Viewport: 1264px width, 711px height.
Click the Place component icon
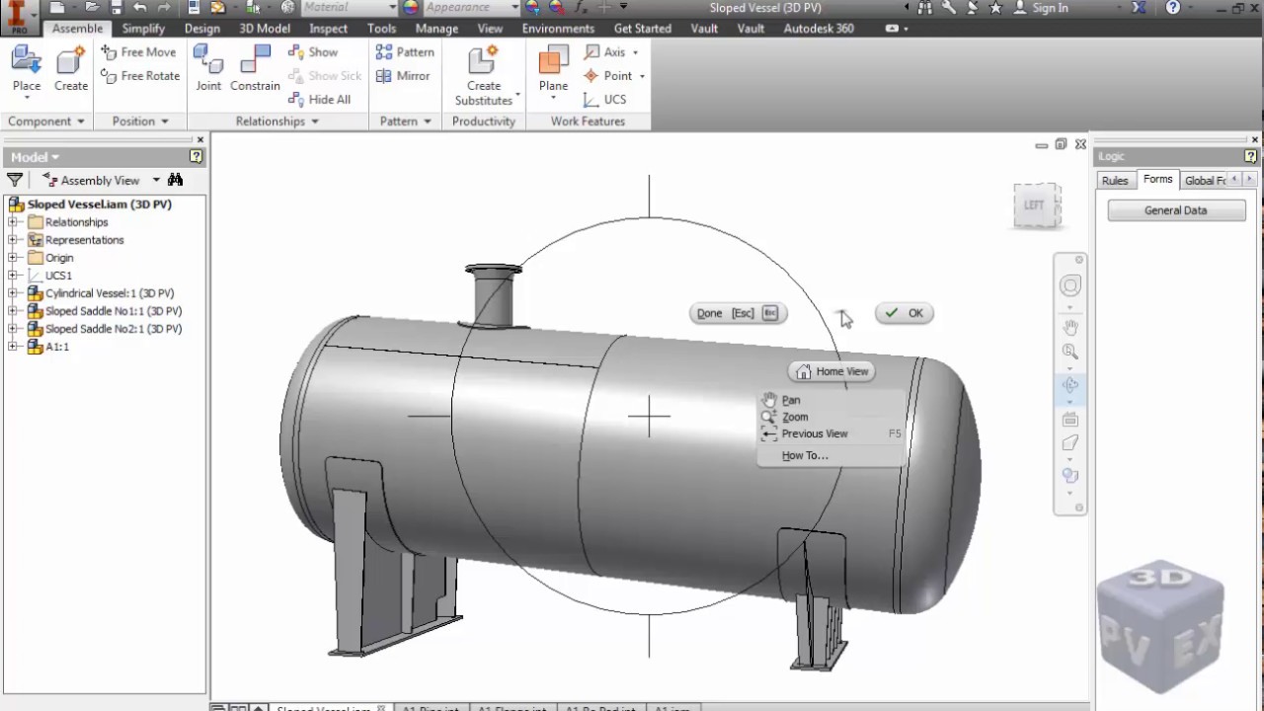(27, 61)
